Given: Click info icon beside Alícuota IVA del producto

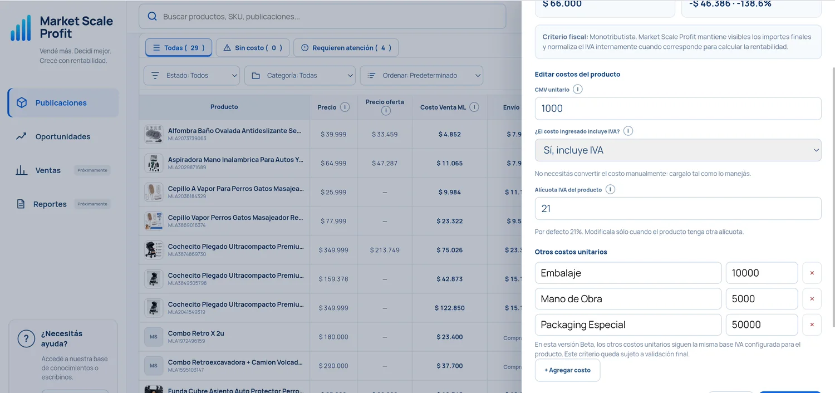Looking at the screenshot, I should [x=610, y=189].
